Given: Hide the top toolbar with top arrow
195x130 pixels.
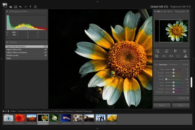Looking at the screenshot, I should 97,1.
